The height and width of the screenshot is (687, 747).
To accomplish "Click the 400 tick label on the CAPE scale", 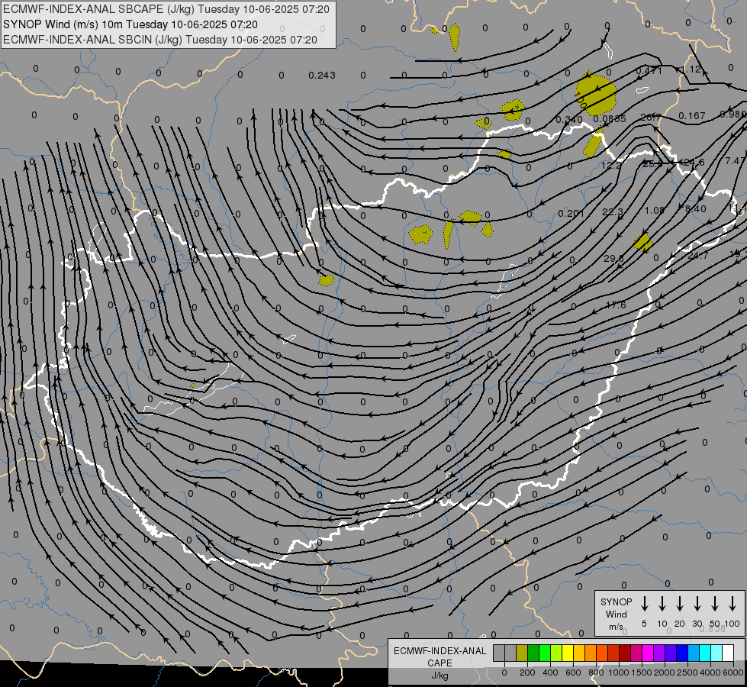I will pyautogui.click(x=550, y=672).
